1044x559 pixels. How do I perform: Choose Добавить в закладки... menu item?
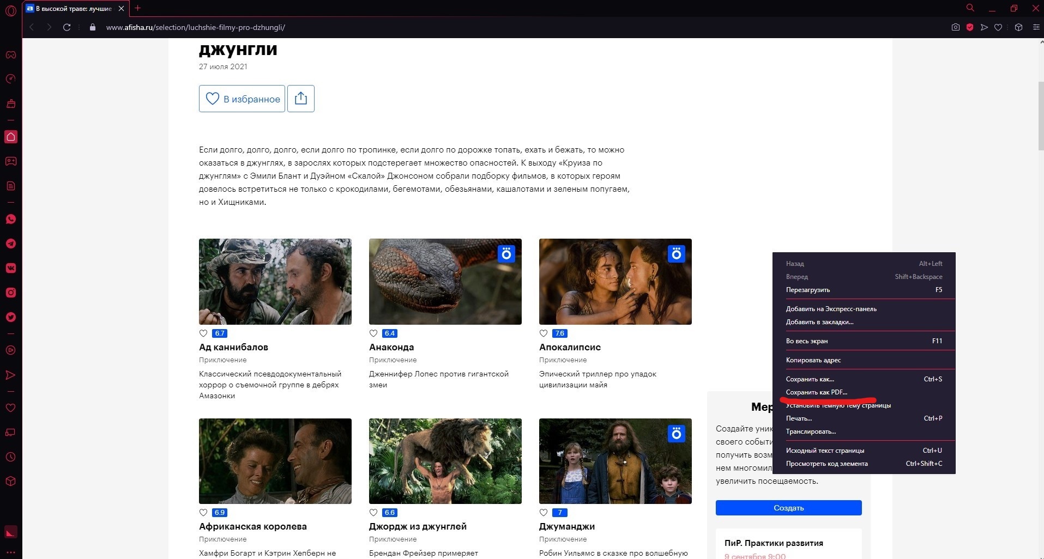coord(864,322)
